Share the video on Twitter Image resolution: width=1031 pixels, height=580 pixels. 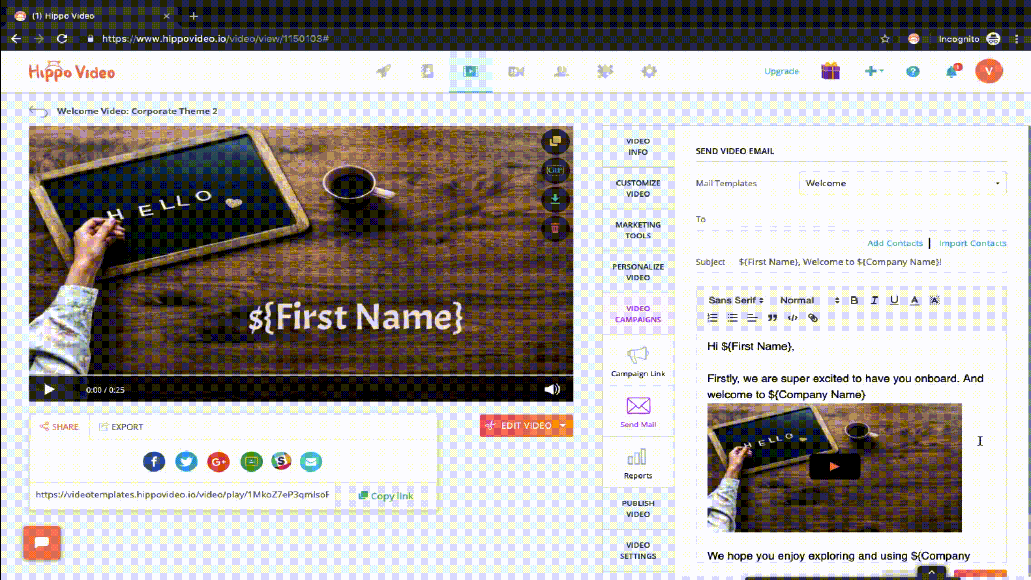click(186, 461)
